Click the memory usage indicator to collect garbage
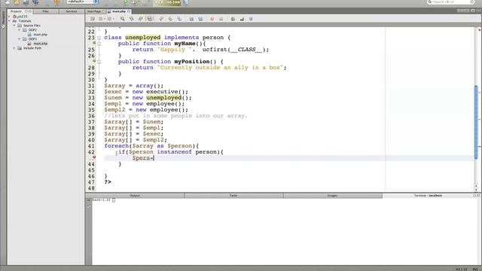Screen dimensions: 482x271 point(168,2)
